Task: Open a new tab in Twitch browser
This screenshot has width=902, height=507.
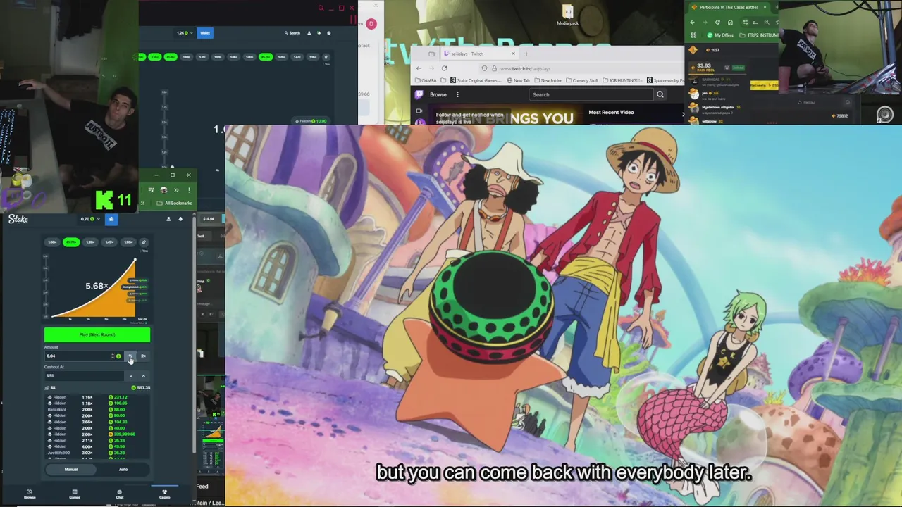Action: pos(526,54)
